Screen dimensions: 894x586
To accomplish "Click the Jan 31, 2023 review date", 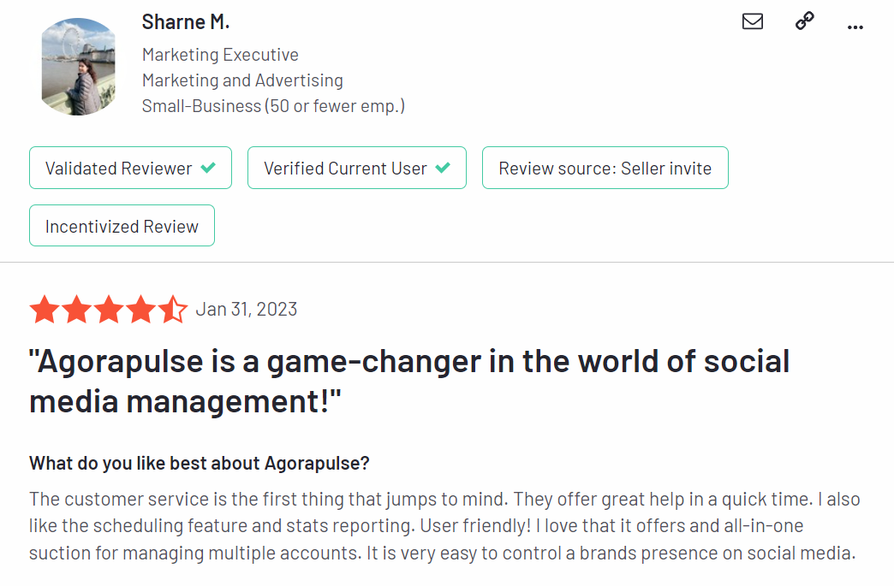I will click(x=247, y=310).
